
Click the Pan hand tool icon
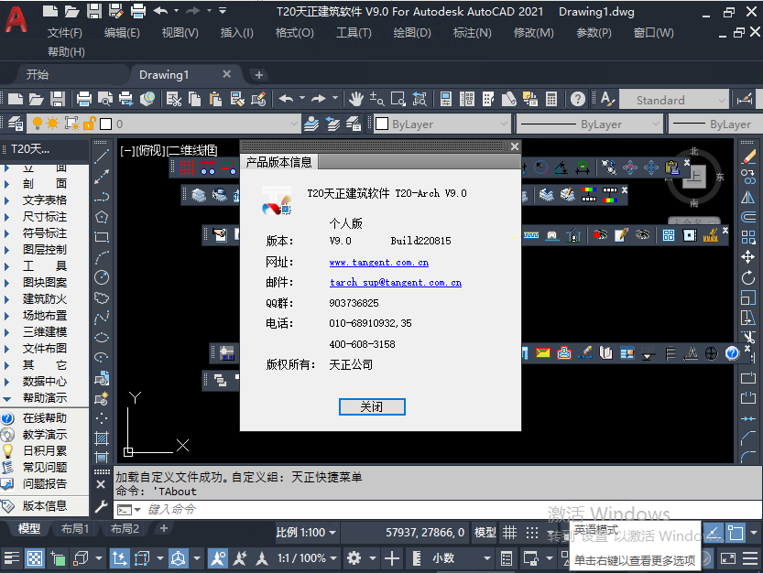click(355, 99)
